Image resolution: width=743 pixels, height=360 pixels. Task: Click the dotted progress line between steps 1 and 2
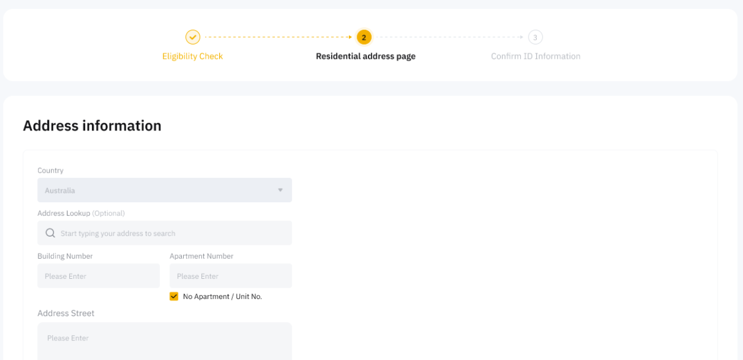coord(277,37)
